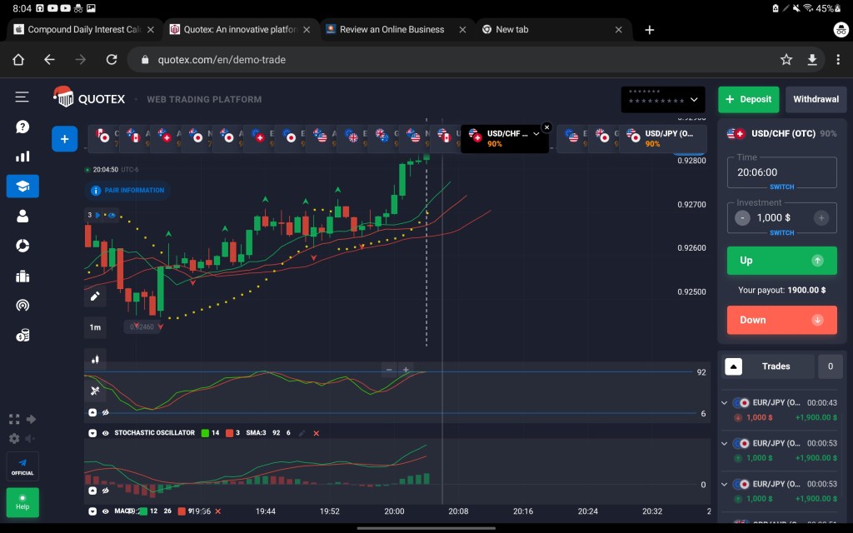Open the Telegram Official channel icon
The height and width of the screenshot is (533, 853).
pos(22,466)
